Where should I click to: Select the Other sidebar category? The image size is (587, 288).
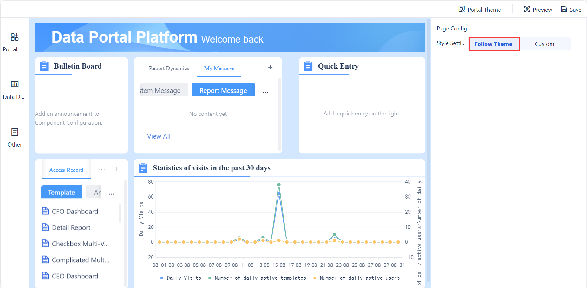14,138
